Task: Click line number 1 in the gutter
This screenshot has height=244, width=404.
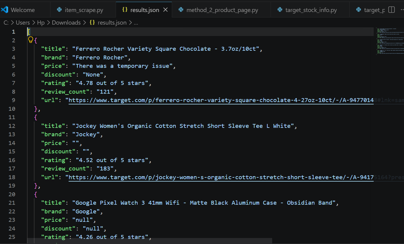Action: (x=13, y=32)
